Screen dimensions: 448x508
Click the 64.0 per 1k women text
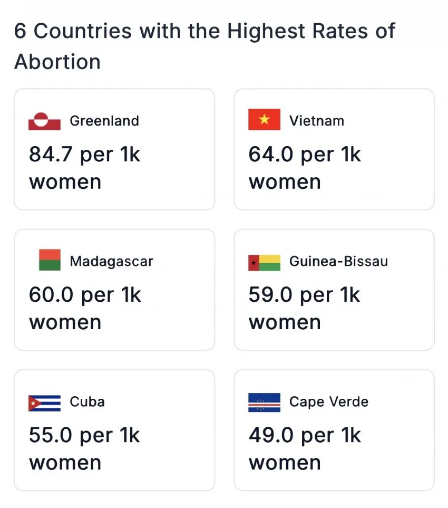click(x=305, y=168)
